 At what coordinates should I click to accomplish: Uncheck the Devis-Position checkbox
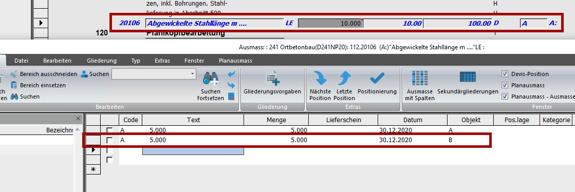(505, 74)
